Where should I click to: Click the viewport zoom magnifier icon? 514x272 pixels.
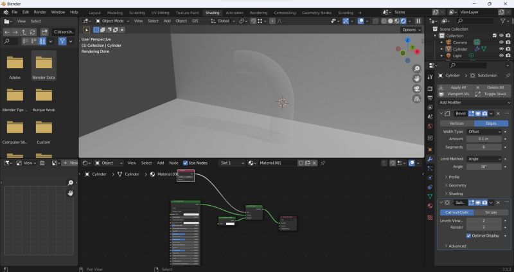(416, 69)
